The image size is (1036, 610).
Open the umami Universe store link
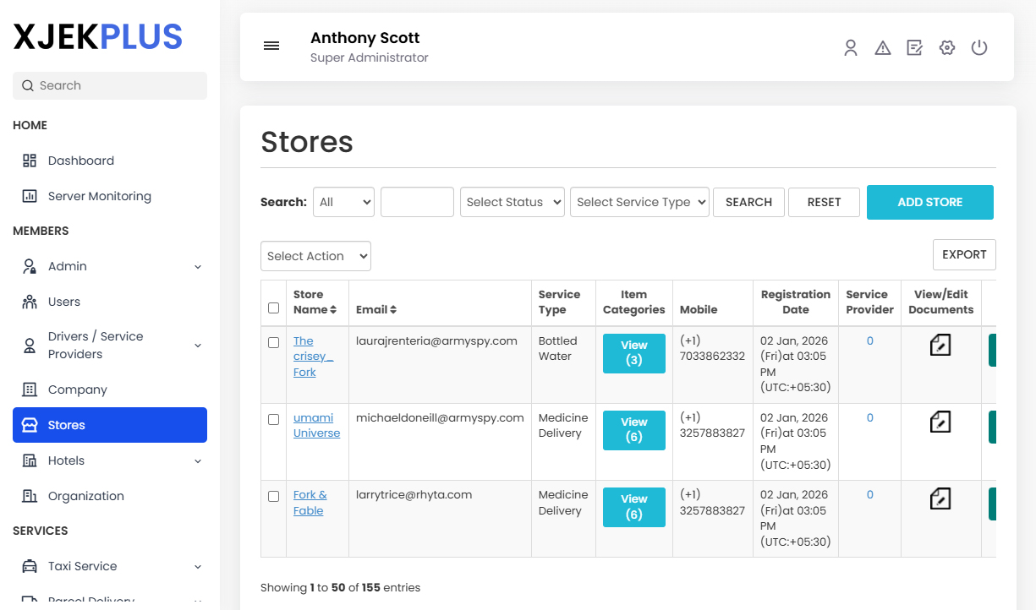pyautogui.click(x=316, y=425)
